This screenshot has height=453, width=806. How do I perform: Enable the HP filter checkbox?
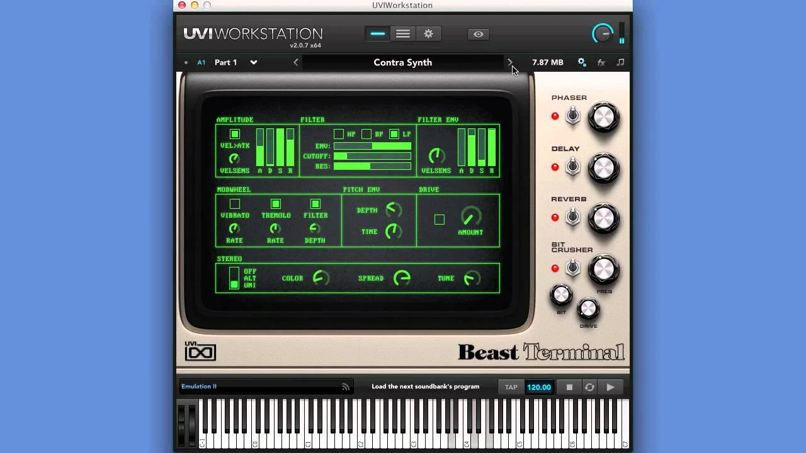339,134
